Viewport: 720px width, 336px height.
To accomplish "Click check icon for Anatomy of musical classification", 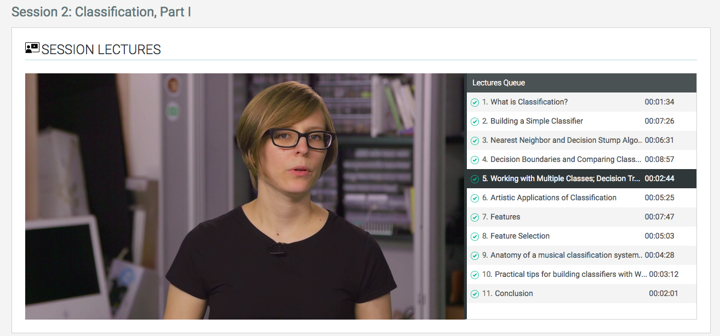I will [x=475, y=256].
